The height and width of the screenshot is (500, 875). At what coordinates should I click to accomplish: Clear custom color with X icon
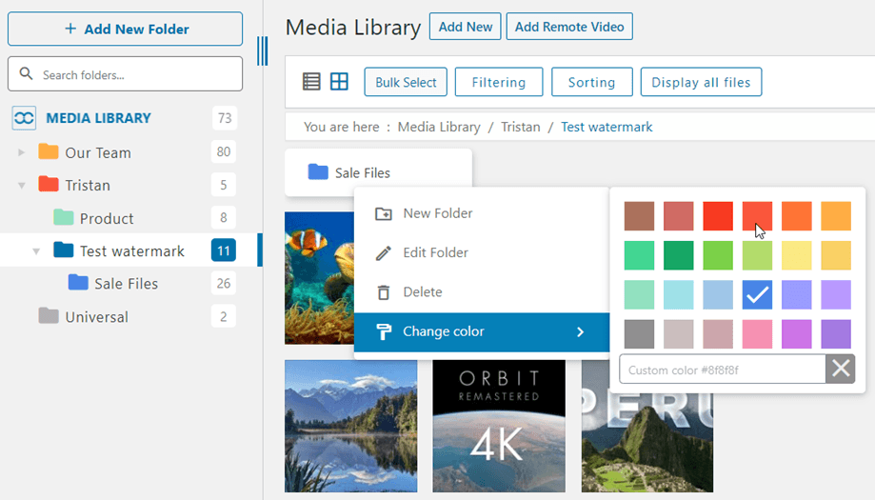[841, 370]
